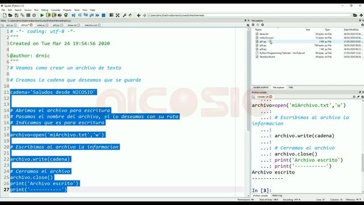Run current cell
Screen dimensions: 364x205
click(x=48, y=15)
